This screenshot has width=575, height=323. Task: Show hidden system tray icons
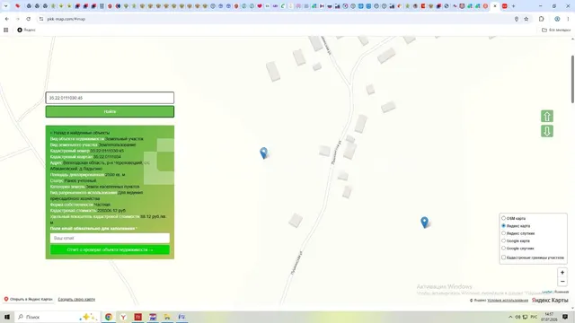[x=510, y=317]
